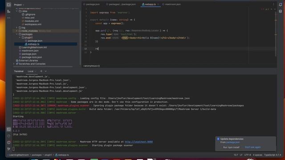Click the project tree horizontal scrollbar
Image resolution: width=285 pixels, height=160 pixels.
(x=43, y=67)
